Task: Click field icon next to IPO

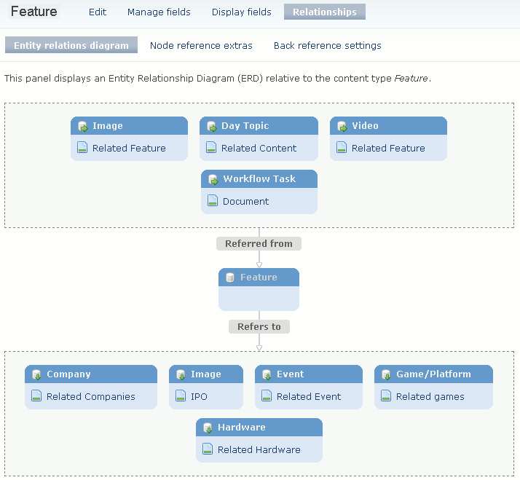Action: point(181,396)
